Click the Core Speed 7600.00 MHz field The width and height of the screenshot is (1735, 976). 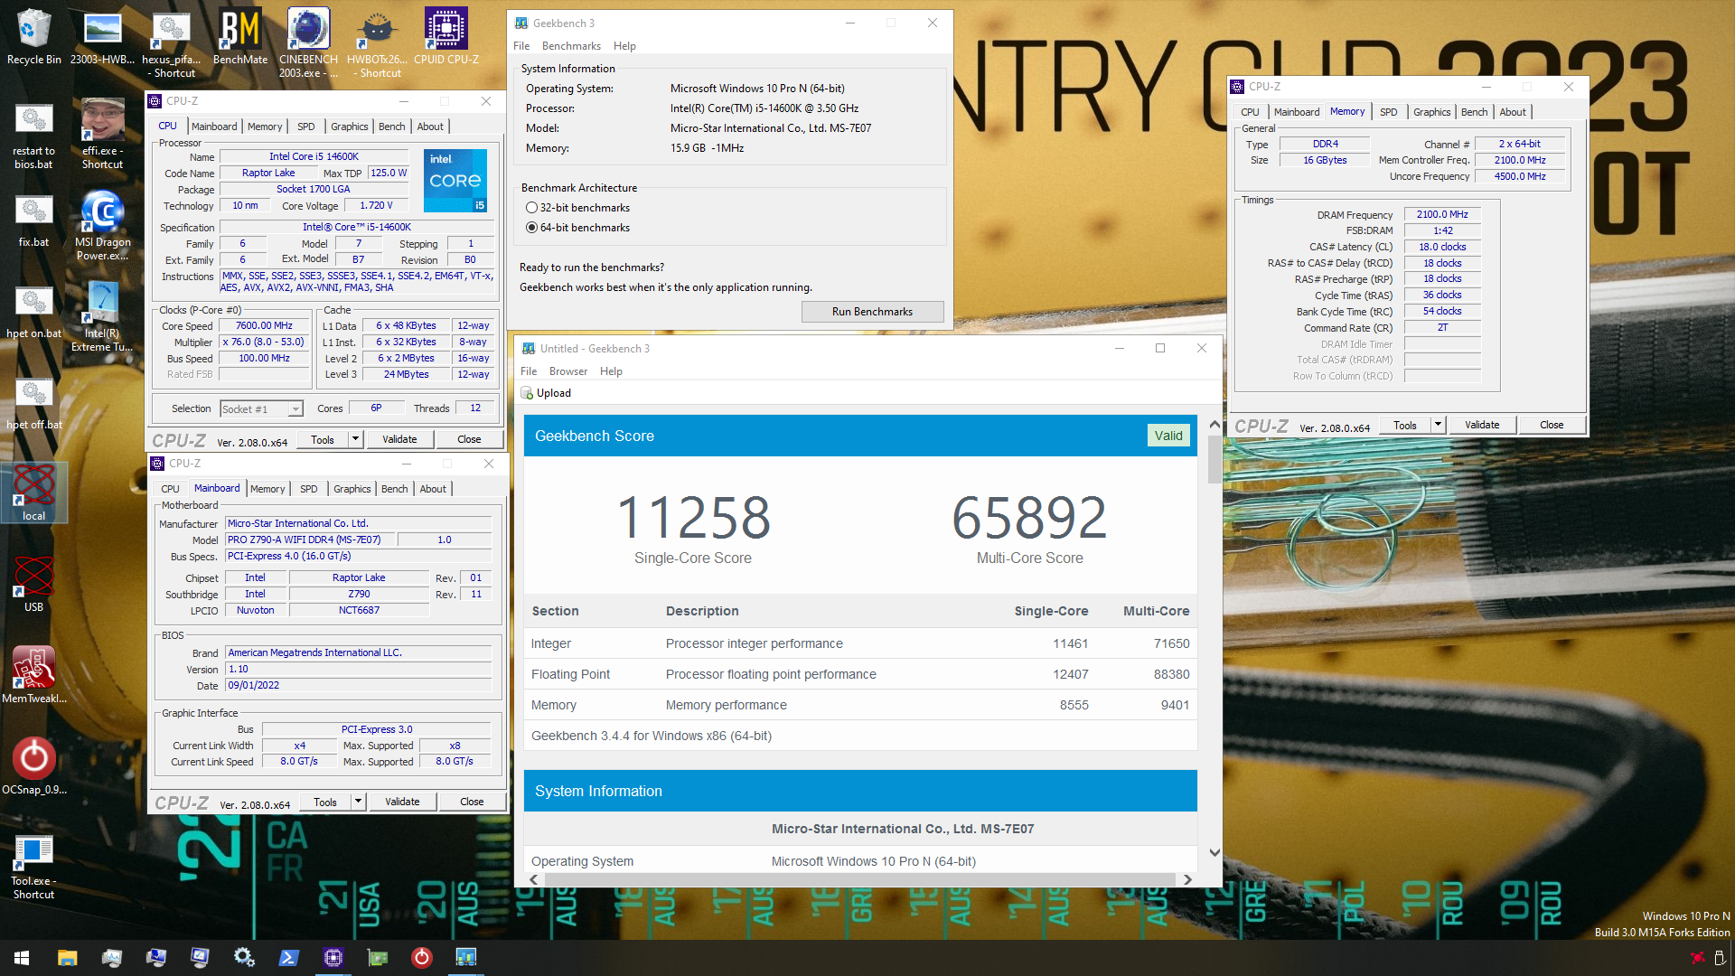(264, 326)
